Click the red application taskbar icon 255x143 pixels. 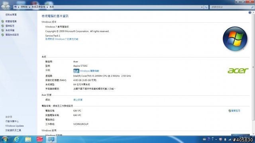pos(40,139)
